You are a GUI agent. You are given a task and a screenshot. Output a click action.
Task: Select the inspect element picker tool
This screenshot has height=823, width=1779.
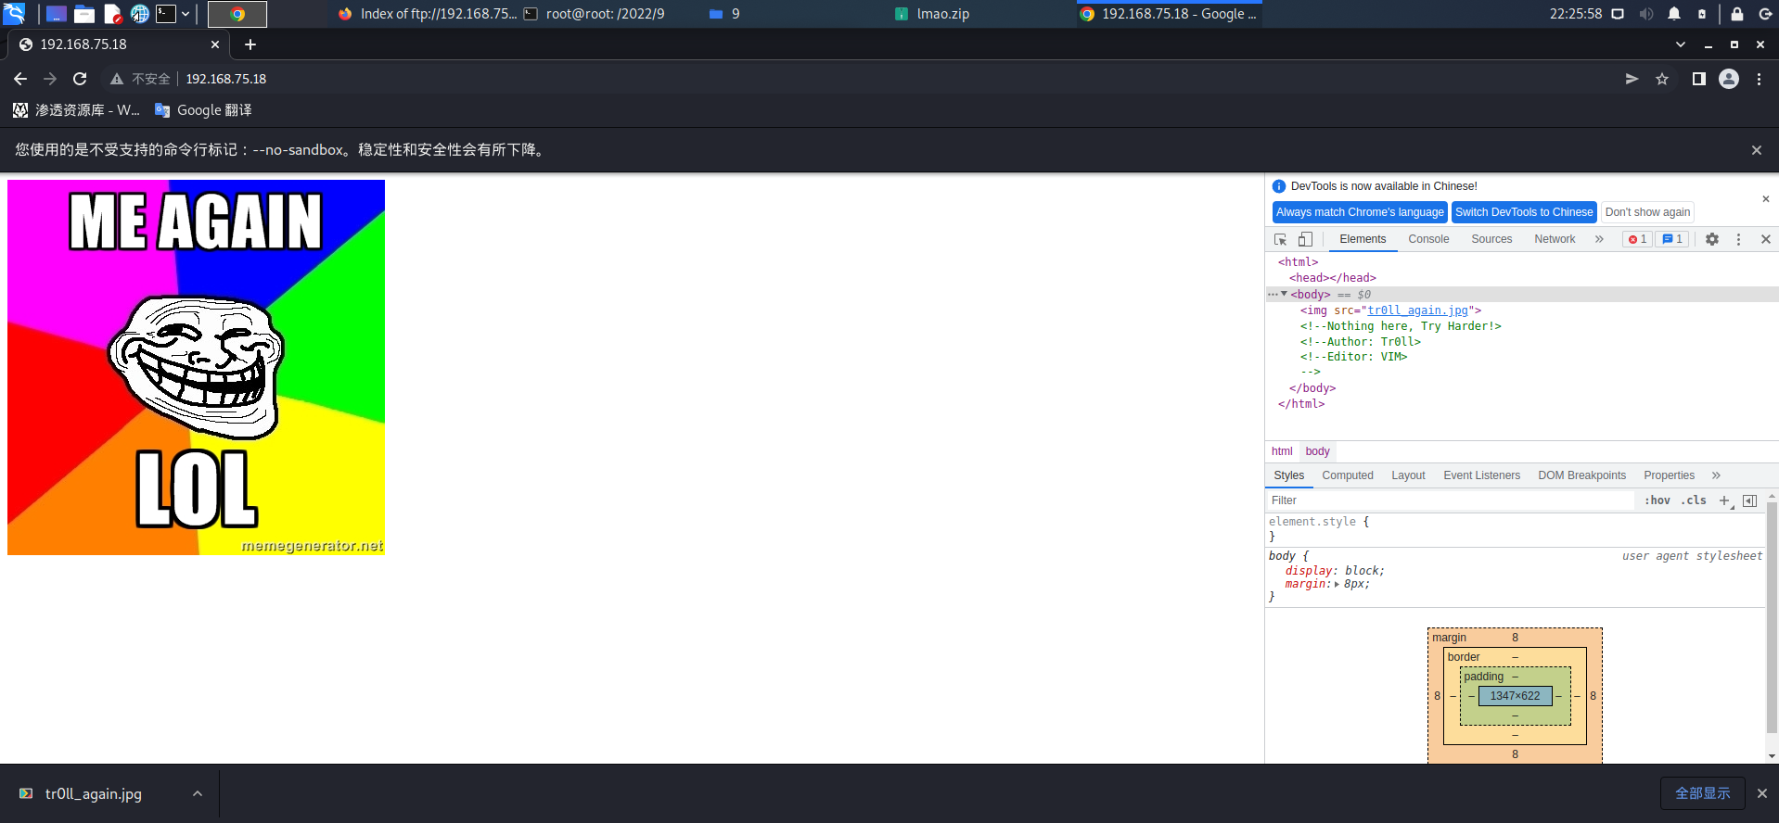click(1281, 239)
